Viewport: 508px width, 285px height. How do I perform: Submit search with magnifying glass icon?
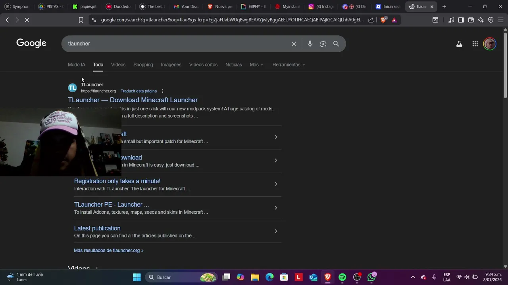coord(336,44)
